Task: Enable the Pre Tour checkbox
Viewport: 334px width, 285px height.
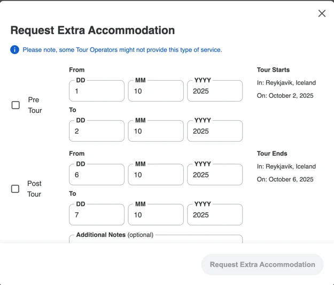Action: [15, 105]
